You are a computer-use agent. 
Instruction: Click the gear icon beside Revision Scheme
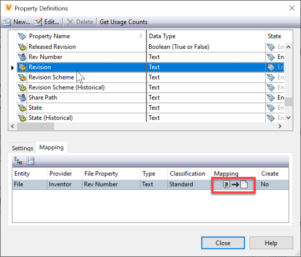coord(22,77)
